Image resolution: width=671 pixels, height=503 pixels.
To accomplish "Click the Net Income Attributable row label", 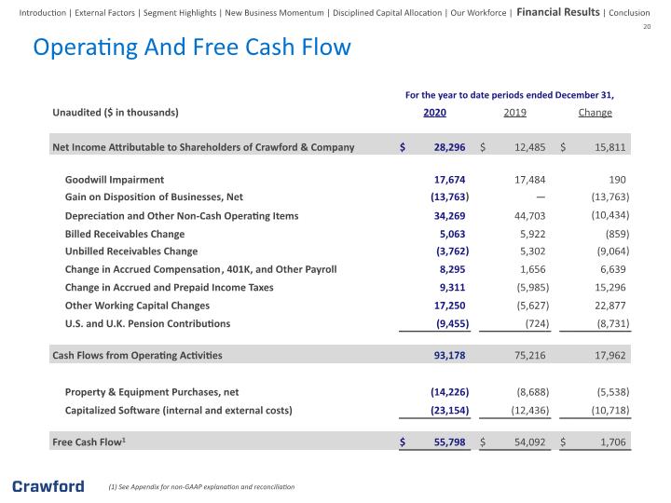I will 203,147.
